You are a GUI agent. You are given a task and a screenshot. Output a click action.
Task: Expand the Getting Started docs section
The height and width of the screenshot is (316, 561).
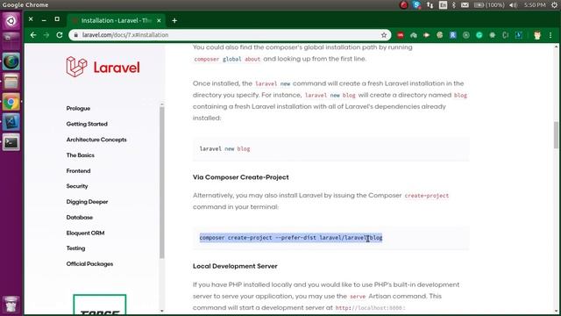click(87, 124)
